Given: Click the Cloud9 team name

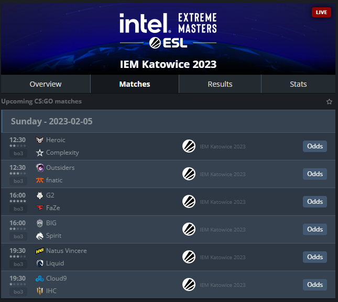Looking at the screenshot, I should [x=57, y=278].
